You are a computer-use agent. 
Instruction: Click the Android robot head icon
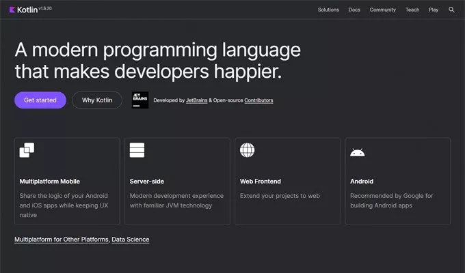click(358, 152)
